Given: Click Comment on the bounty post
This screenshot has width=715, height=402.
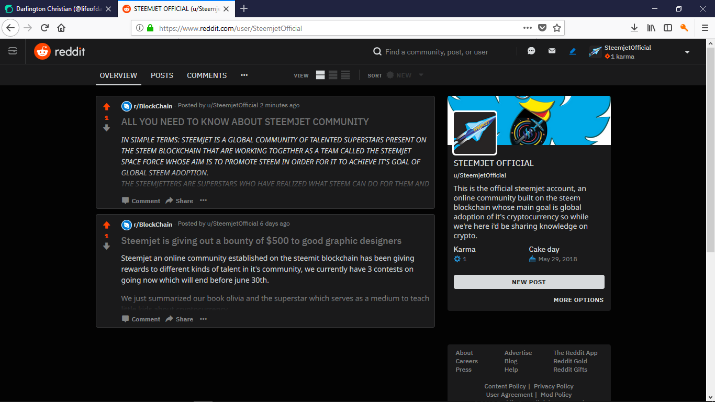Looking at the screenshot, I should click(141, 319).
